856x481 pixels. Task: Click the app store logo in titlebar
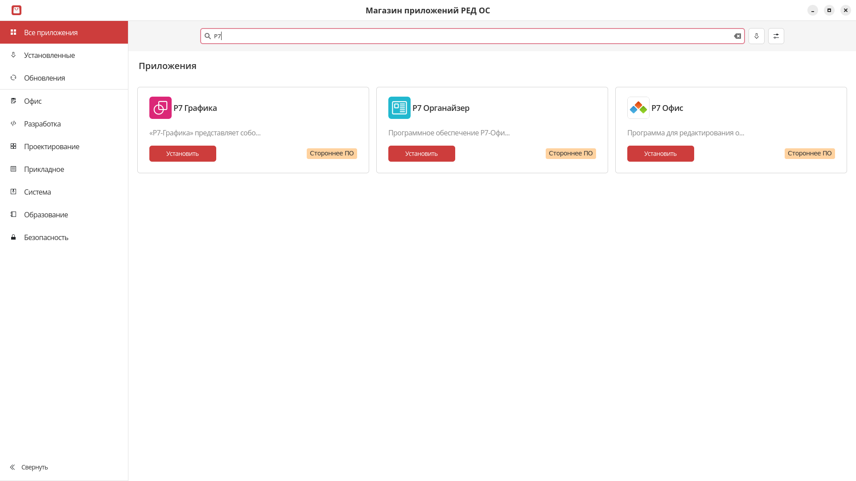pyautogui.click(x=16, y=10)
